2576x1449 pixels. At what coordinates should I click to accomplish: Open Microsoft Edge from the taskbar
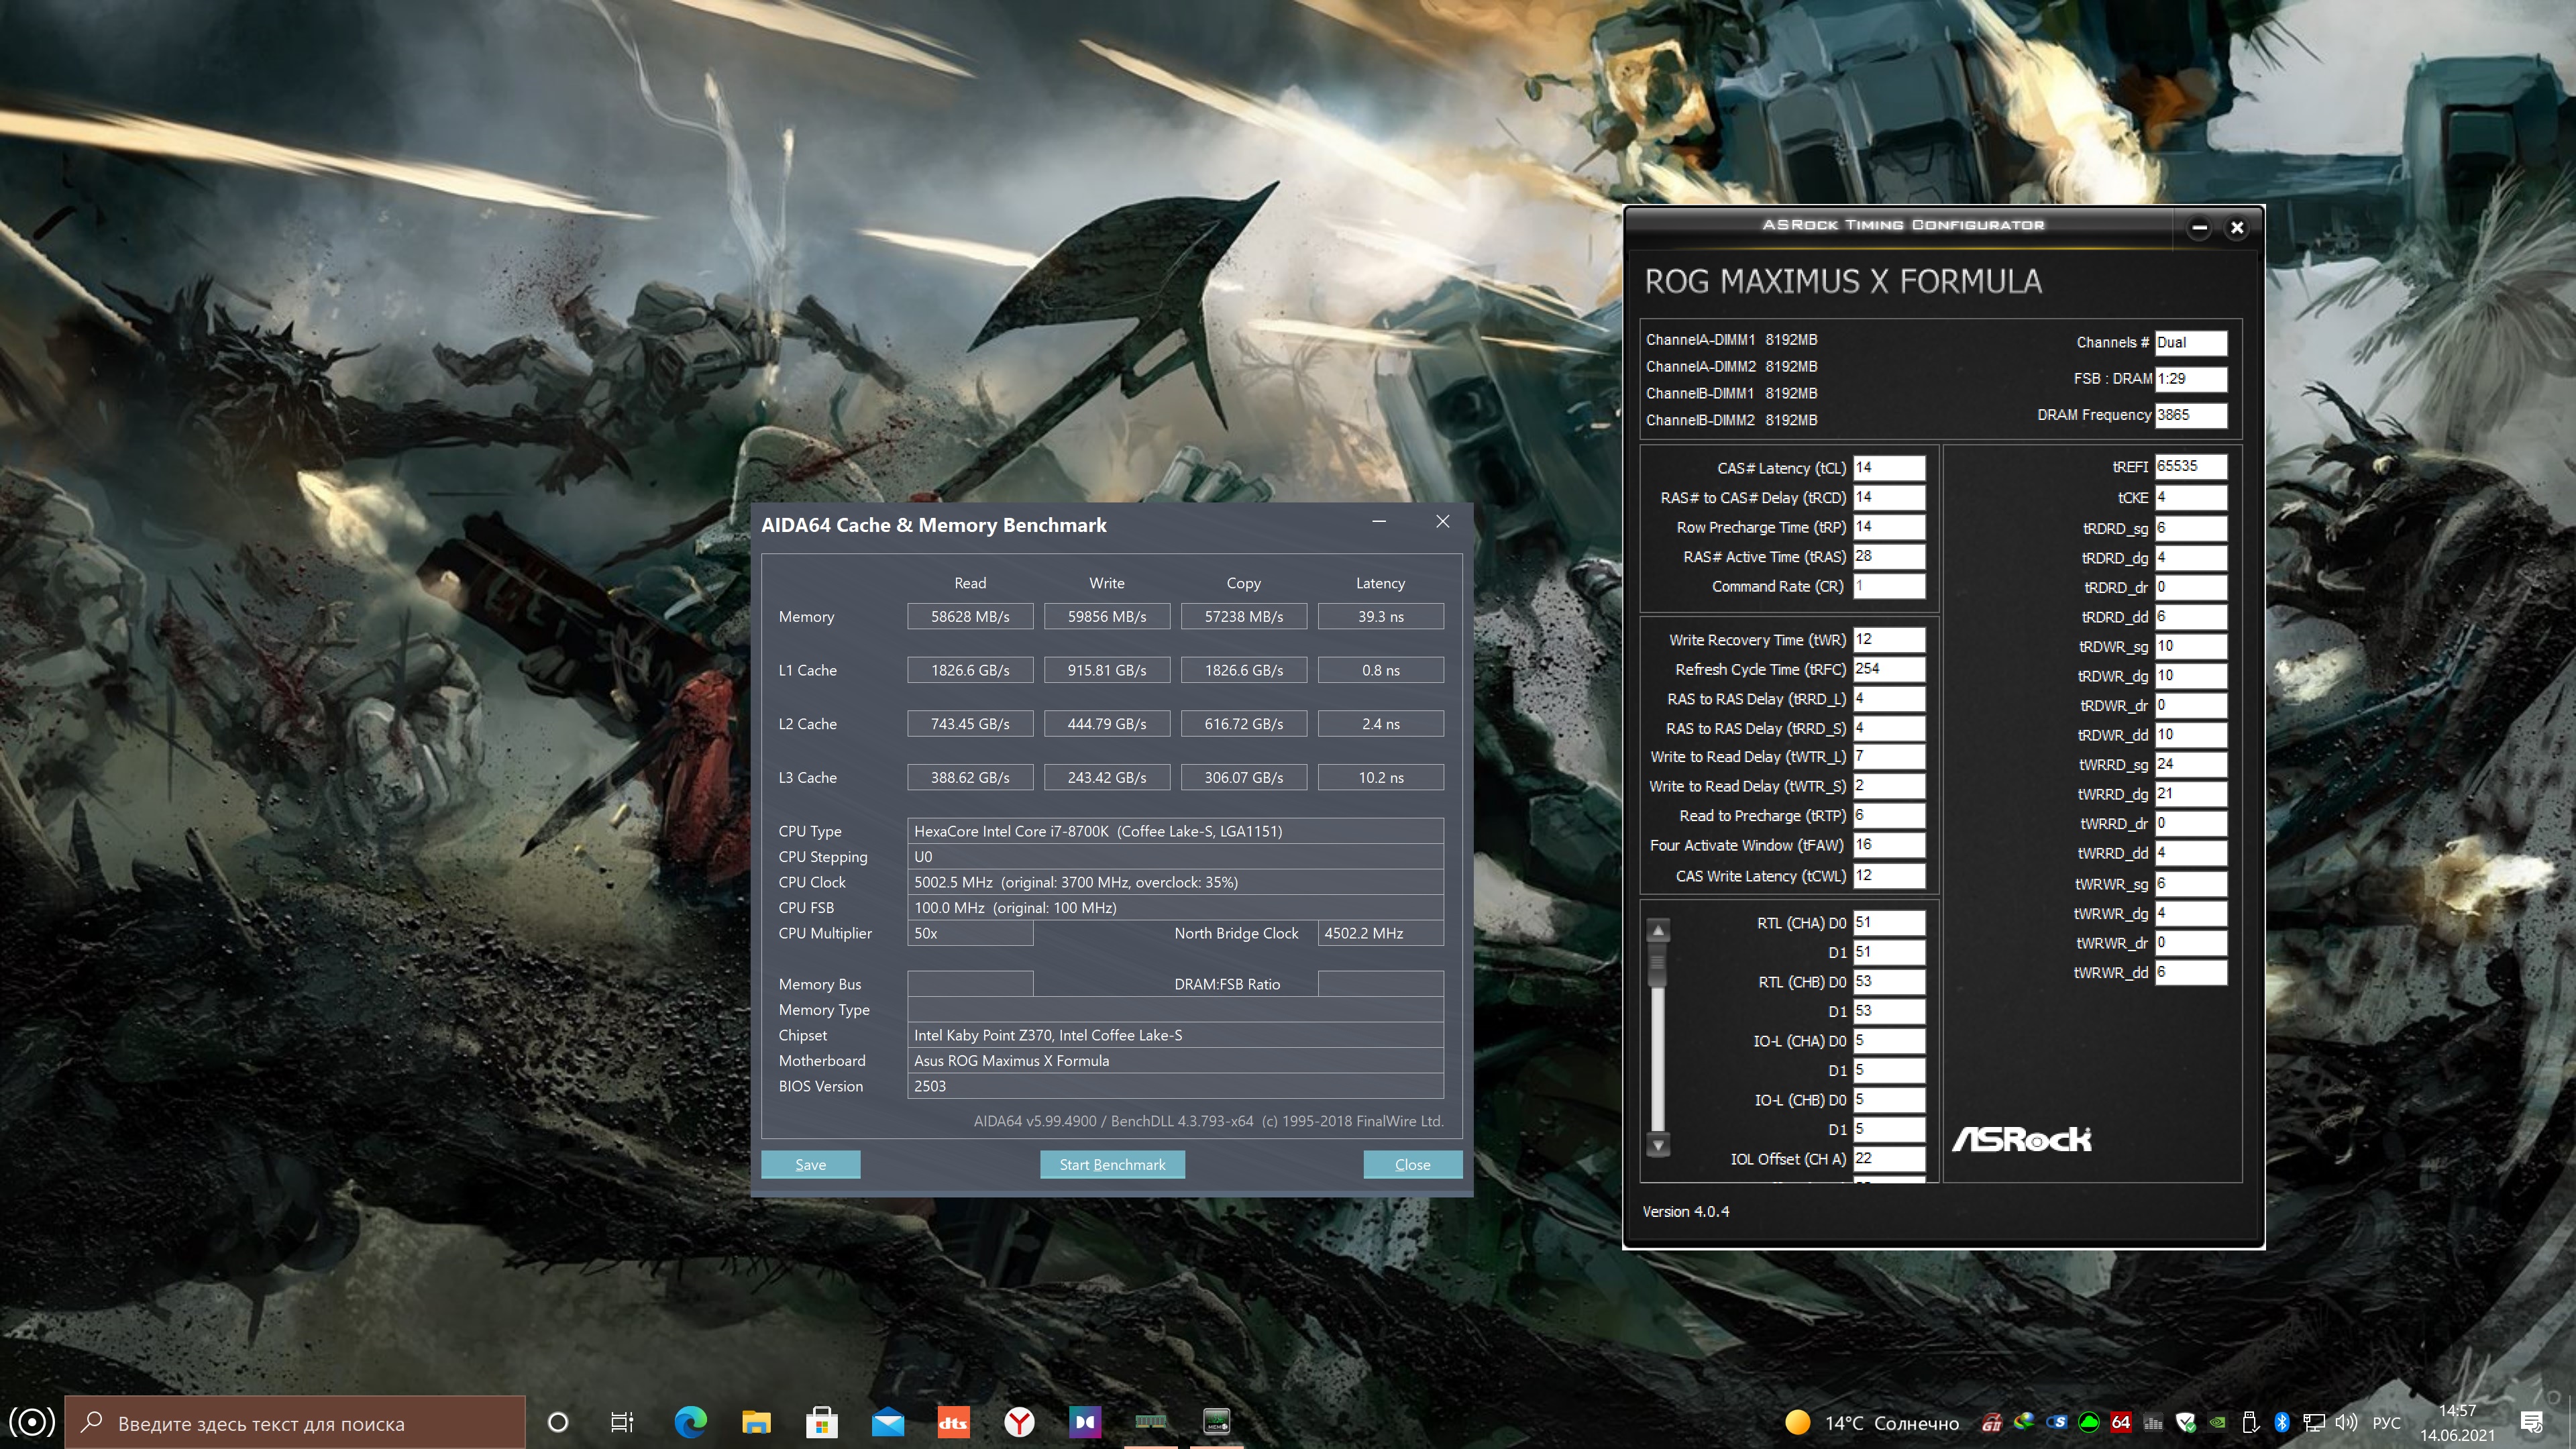point(690,1421)
